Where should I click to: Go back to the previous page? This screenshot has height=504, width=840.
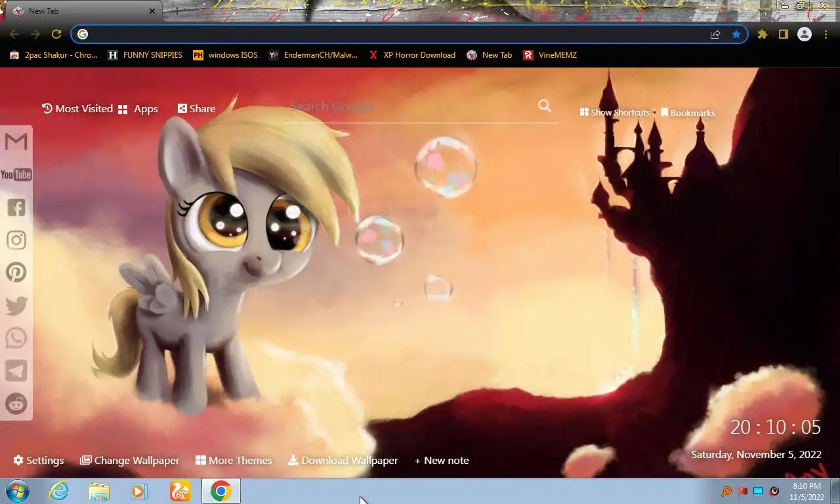(14, 34)
